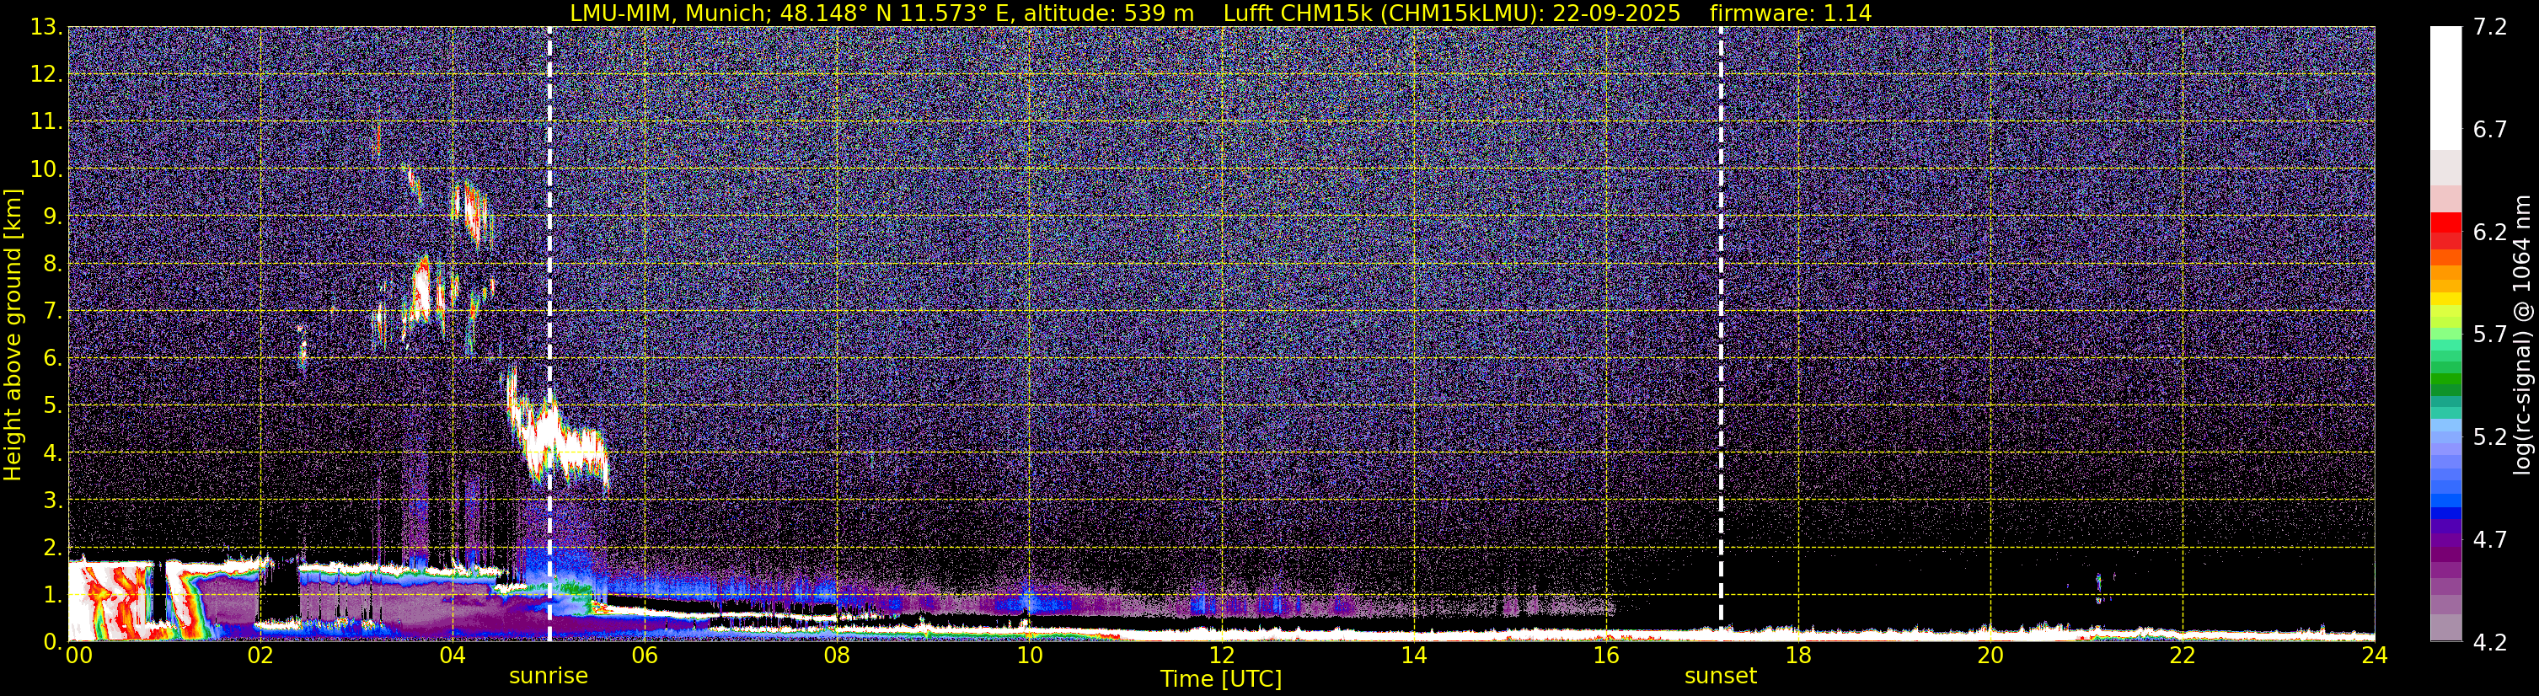
Task: Click the colorbar tick value 5.7
Action: point(2490,335)
